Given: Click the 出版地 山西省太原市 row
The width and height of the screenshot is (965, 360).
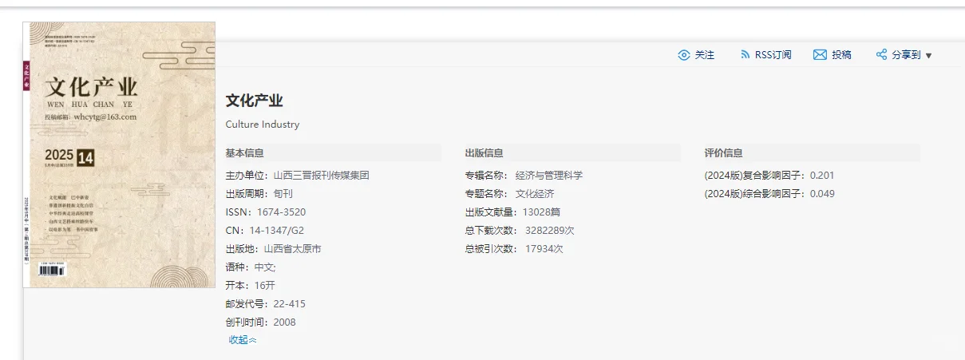Looking at the screenshot, I should pyautogui.click(x=273, y=248).
